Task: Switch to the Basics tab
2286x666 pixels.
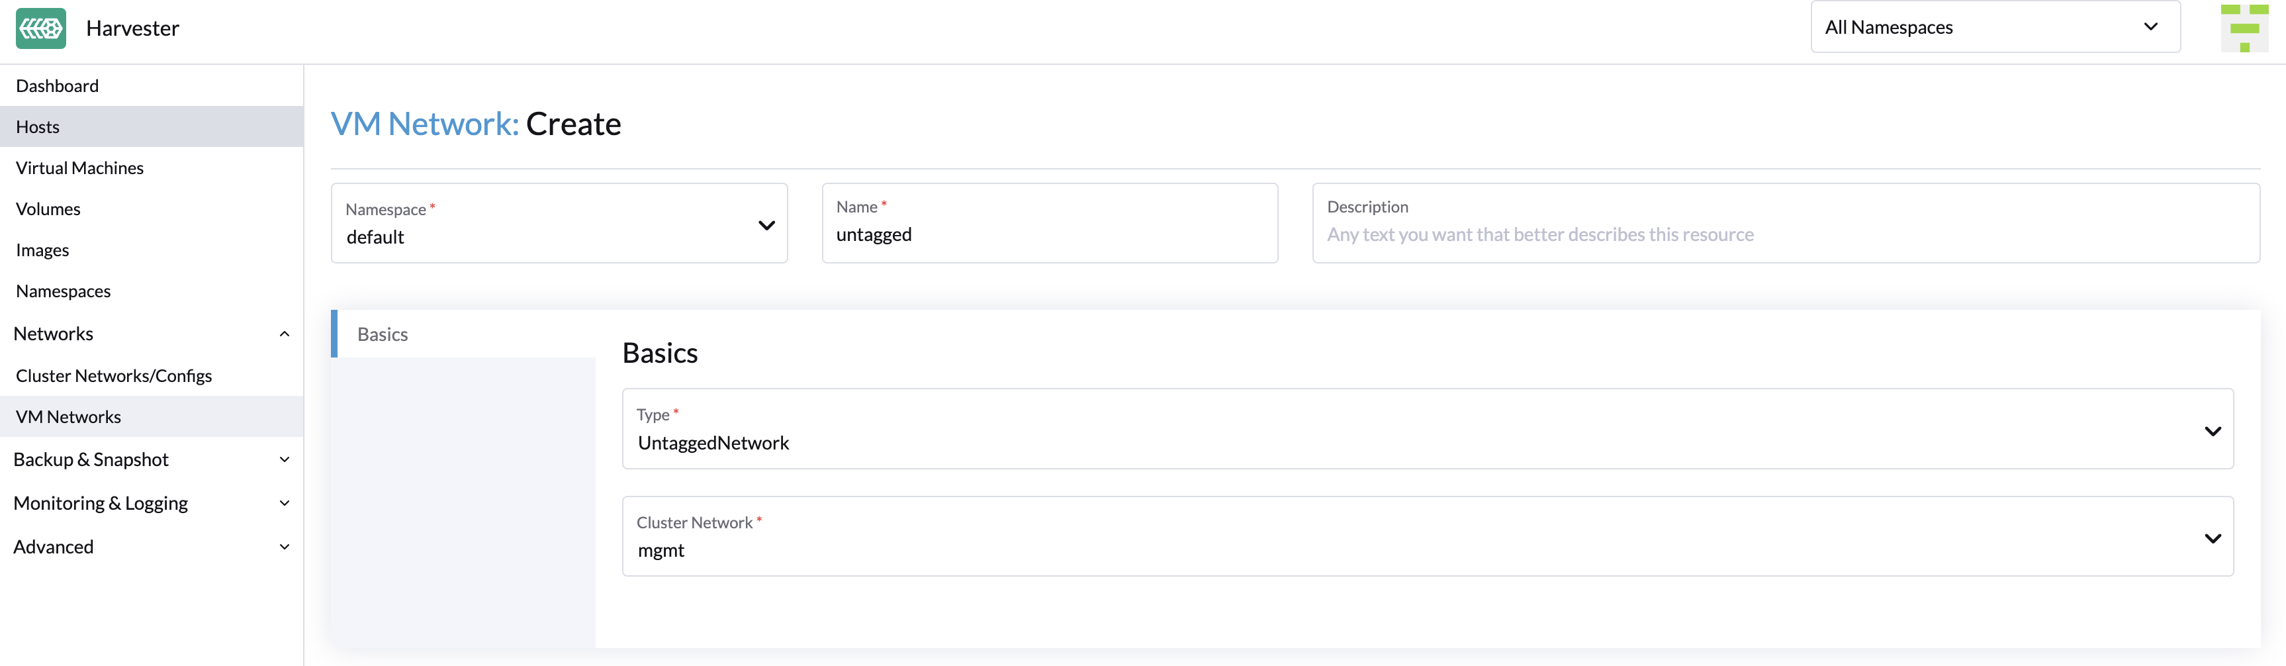Action: [x=382, y=334]
